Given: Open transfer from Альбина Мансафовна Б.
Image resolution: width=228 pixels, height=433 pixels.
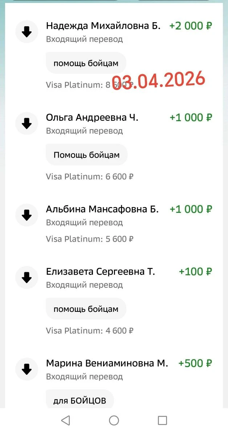Looking at the screenshot, I should (102, 209).
